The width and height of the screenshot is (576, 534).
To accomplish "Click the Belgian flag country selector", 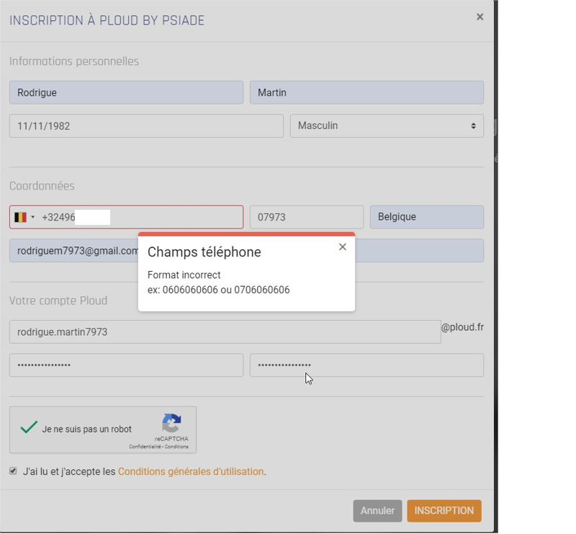I will tap(24, 218).
